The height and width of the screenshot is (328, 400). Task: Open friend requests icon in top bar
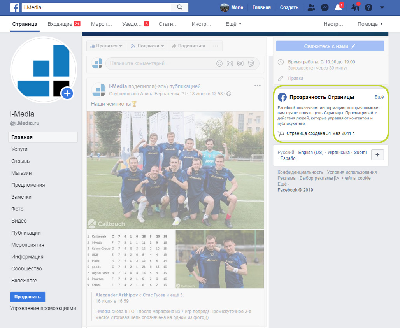(x=311, y=7)
